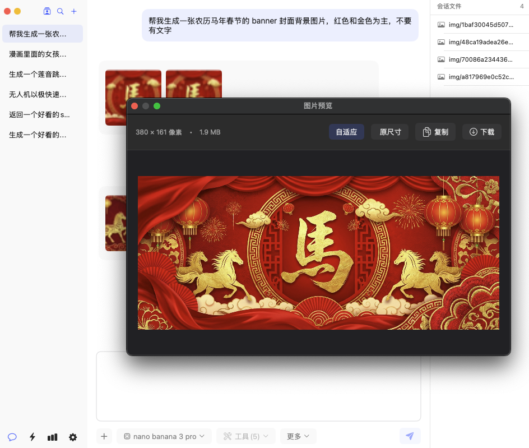Open settings via the gear icon

tap(73, 437)
